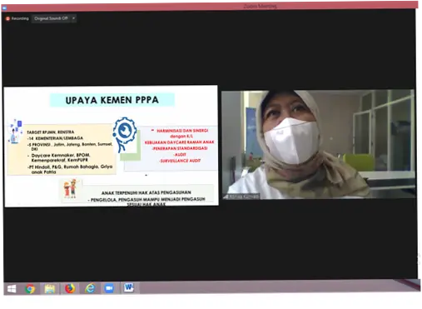422x309 pixels.
Task: Open the Windows Start menu
Action: [x=12, y=289]
